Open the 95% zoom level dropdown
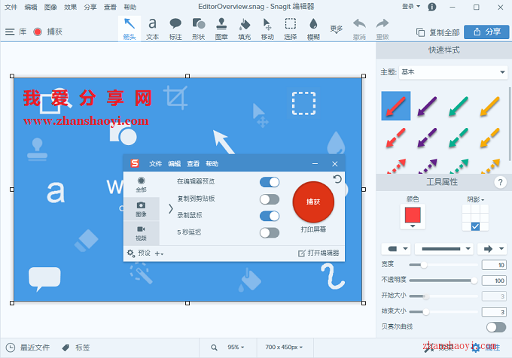This screenshot has height=358, width=512. tap(236, 347)
